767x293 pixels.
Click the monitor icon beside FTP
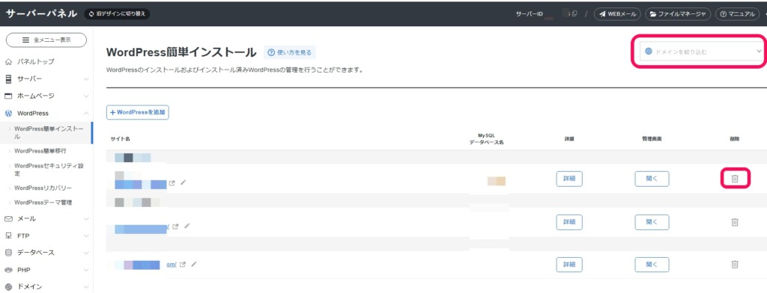(x=7, y=236)
